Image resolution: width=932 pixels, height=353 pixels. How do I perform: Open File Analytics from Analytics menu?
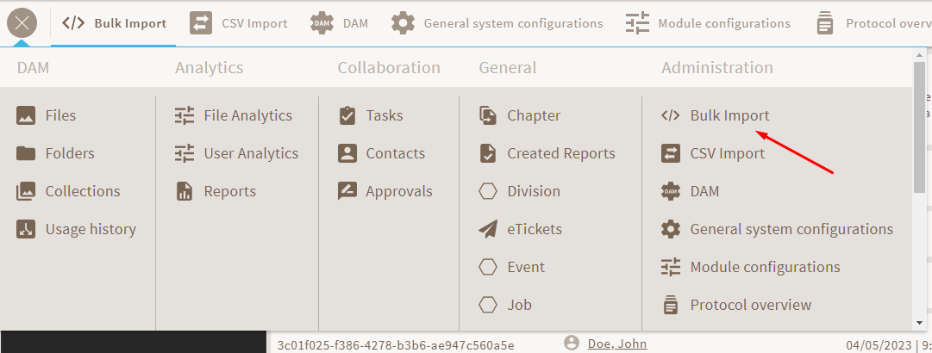click(247, 115)
